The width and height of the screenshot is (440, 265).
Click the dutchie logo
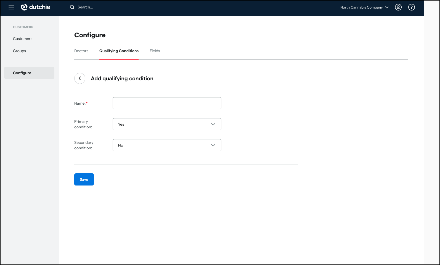click(x=35, y=7)
